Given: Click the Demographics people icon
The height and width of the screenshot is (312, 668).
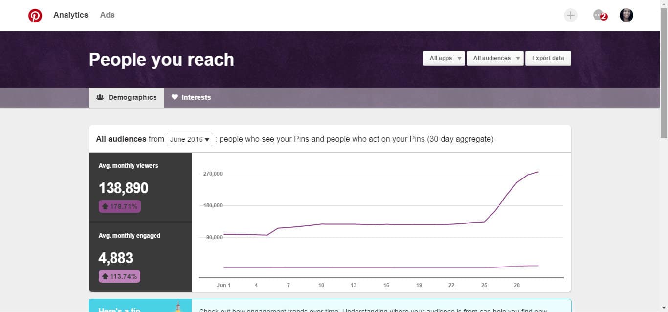Looking at the screenshot, I should coord(100,97).
